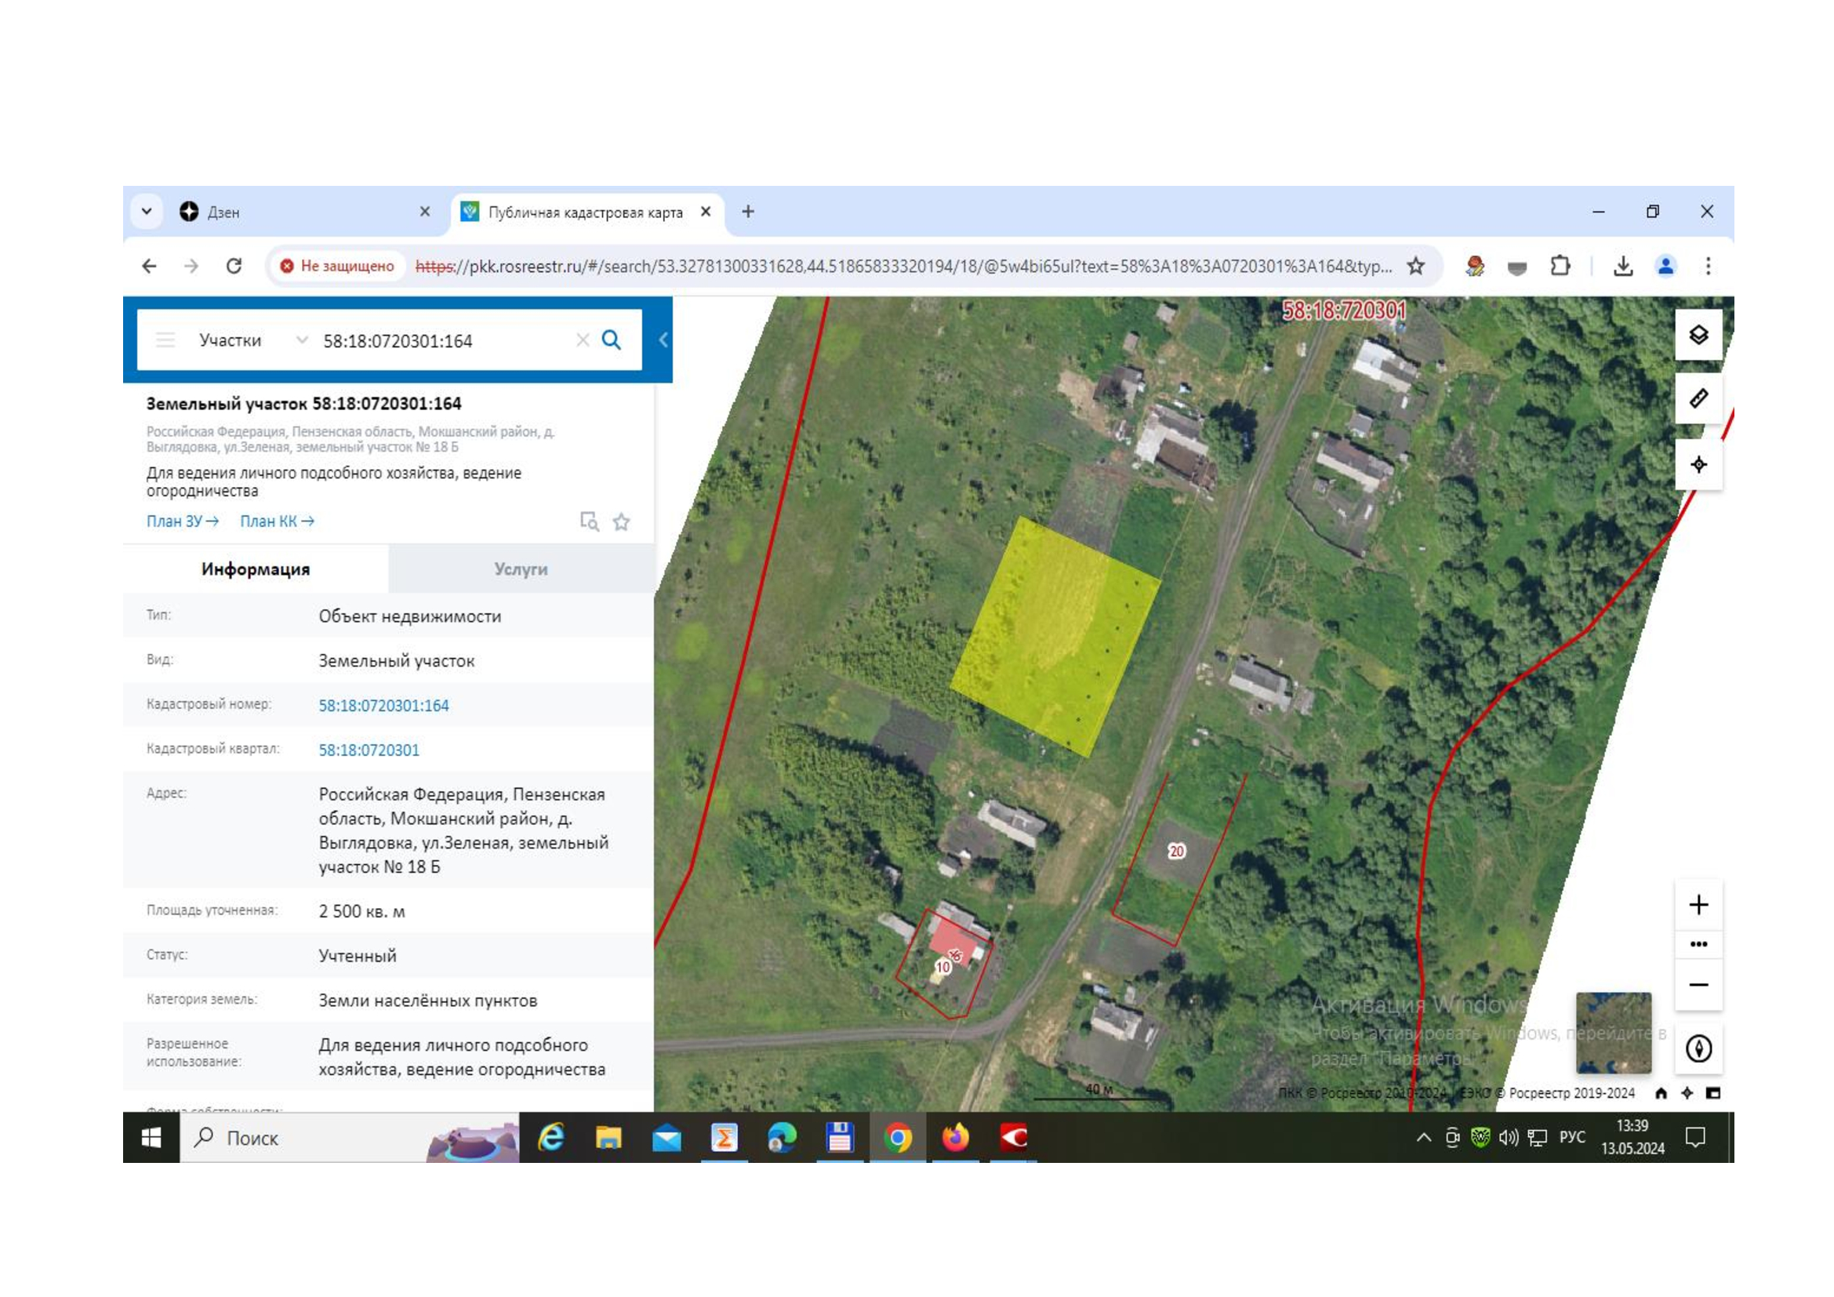Screen dimensions: 1834x1297
Task: Open the Mail app from taskbar
Action: (666, 1137)
